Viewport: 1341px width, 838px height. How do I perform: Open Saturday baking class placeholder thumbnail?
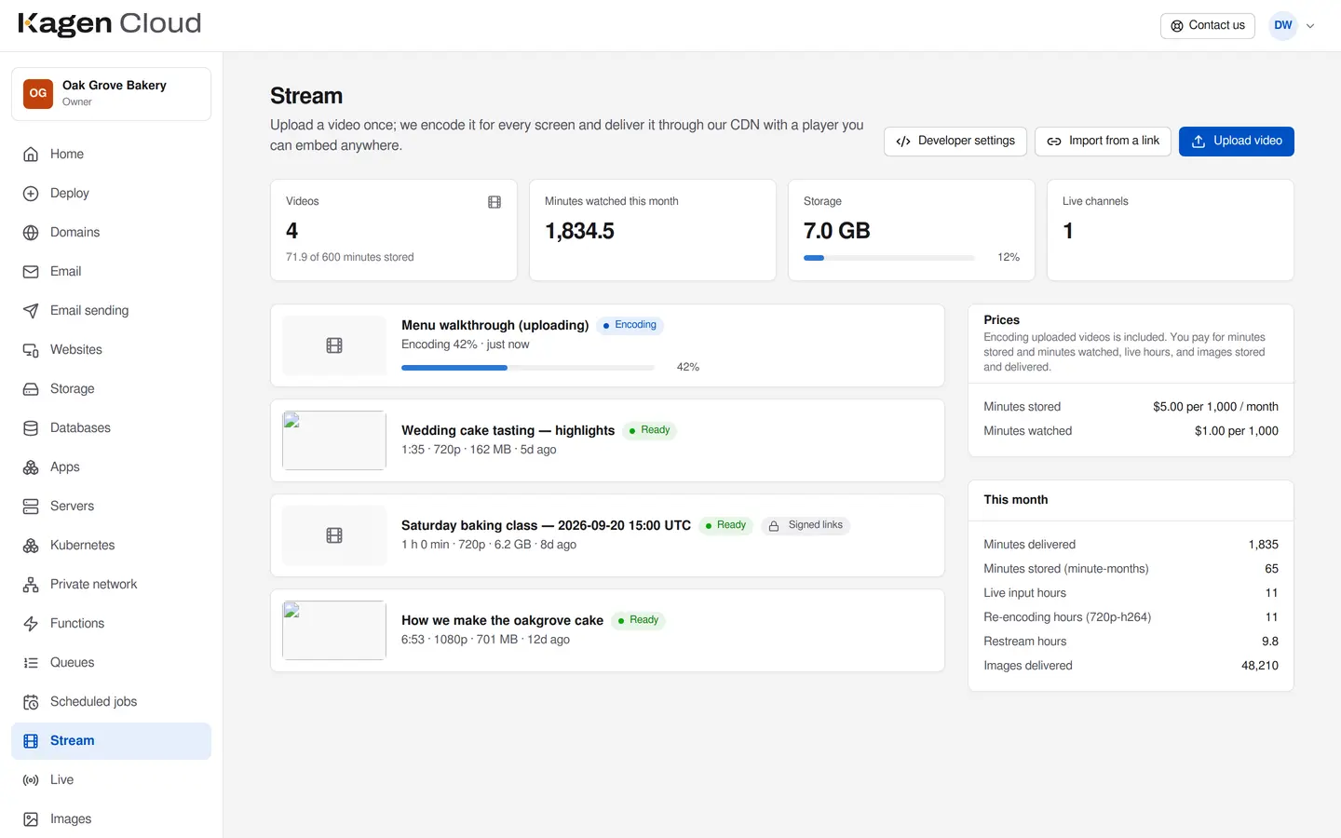334,535
